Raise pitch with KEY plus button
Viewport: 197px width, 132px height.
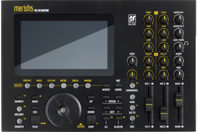point(118,108)
